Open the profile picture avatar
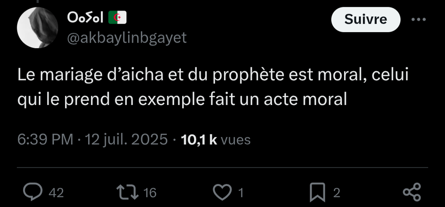445x207 pixels. pos(37,27)
